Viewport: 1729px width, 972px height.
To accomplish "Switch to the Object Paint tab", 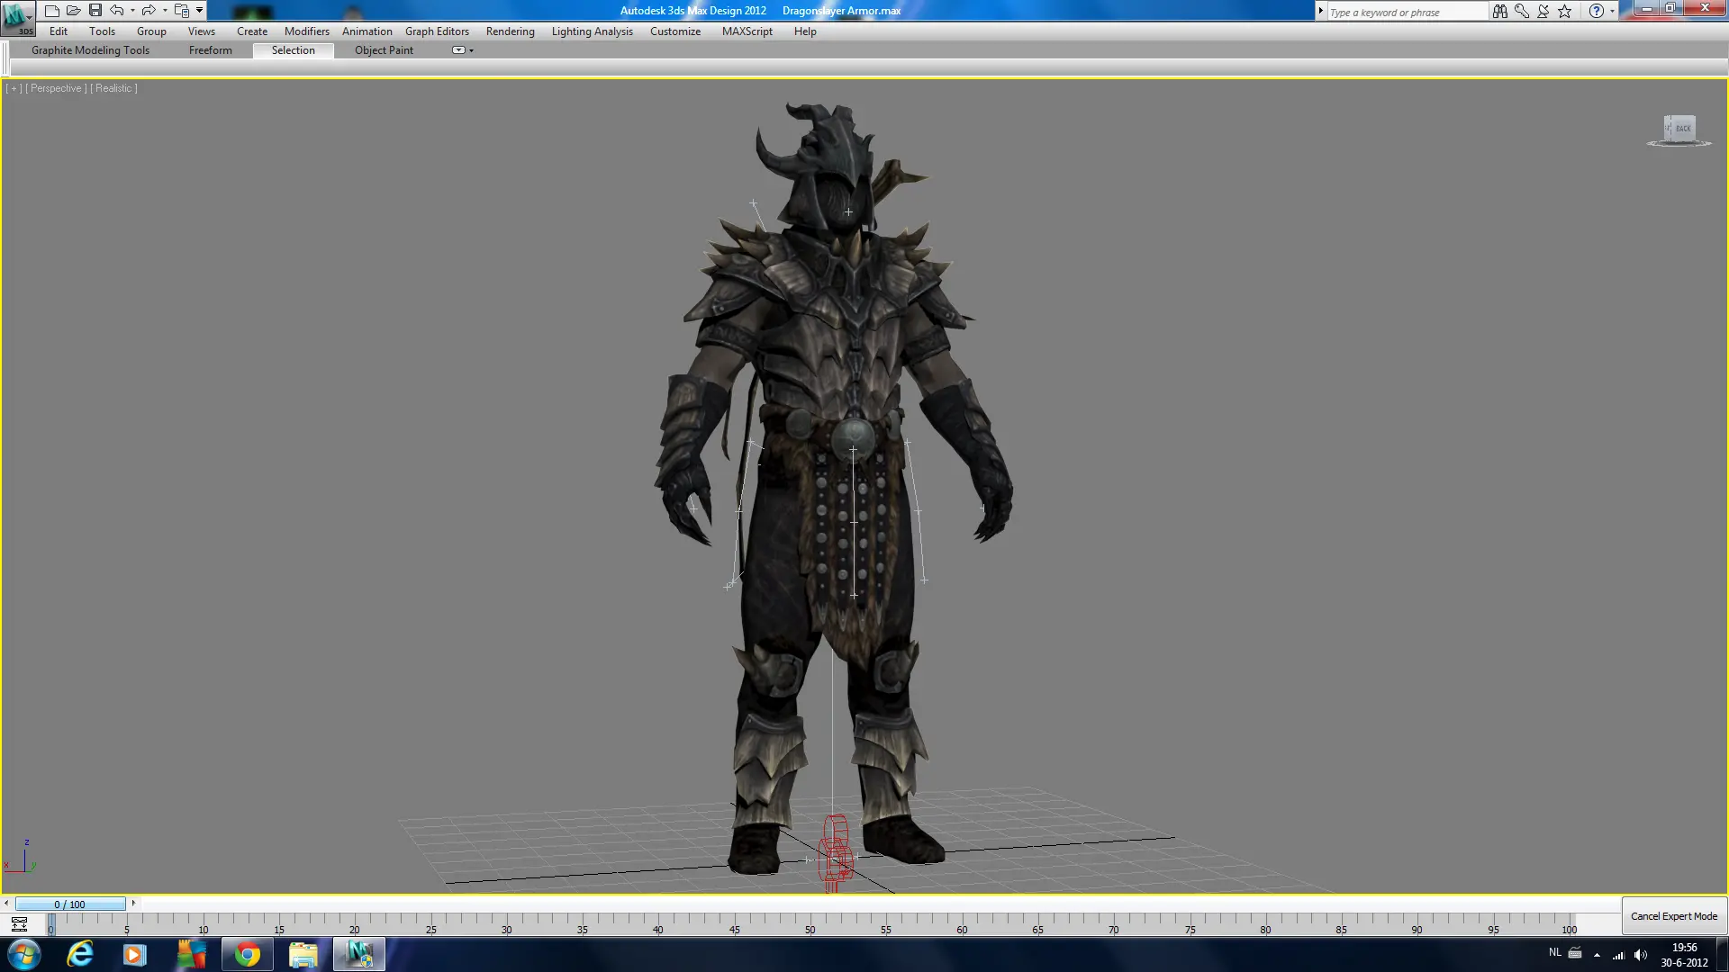I will (384, 50).
